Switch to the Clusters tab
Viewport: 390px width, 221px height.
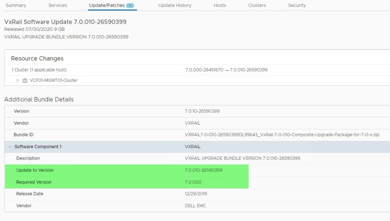point(257,6)
